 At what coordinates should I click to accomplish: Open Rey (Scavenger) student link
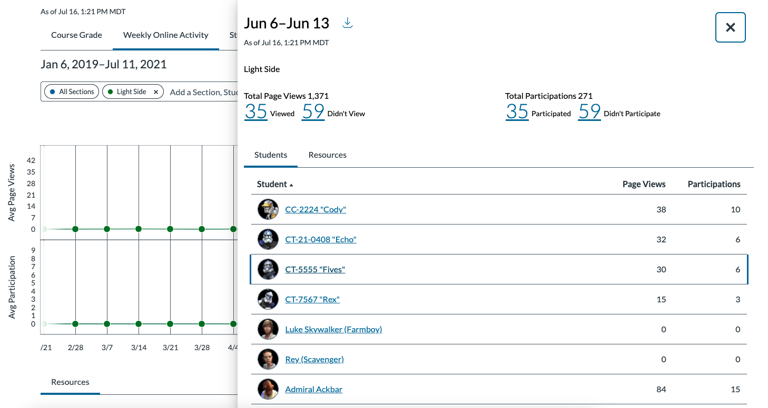click(x=314, y=359)
